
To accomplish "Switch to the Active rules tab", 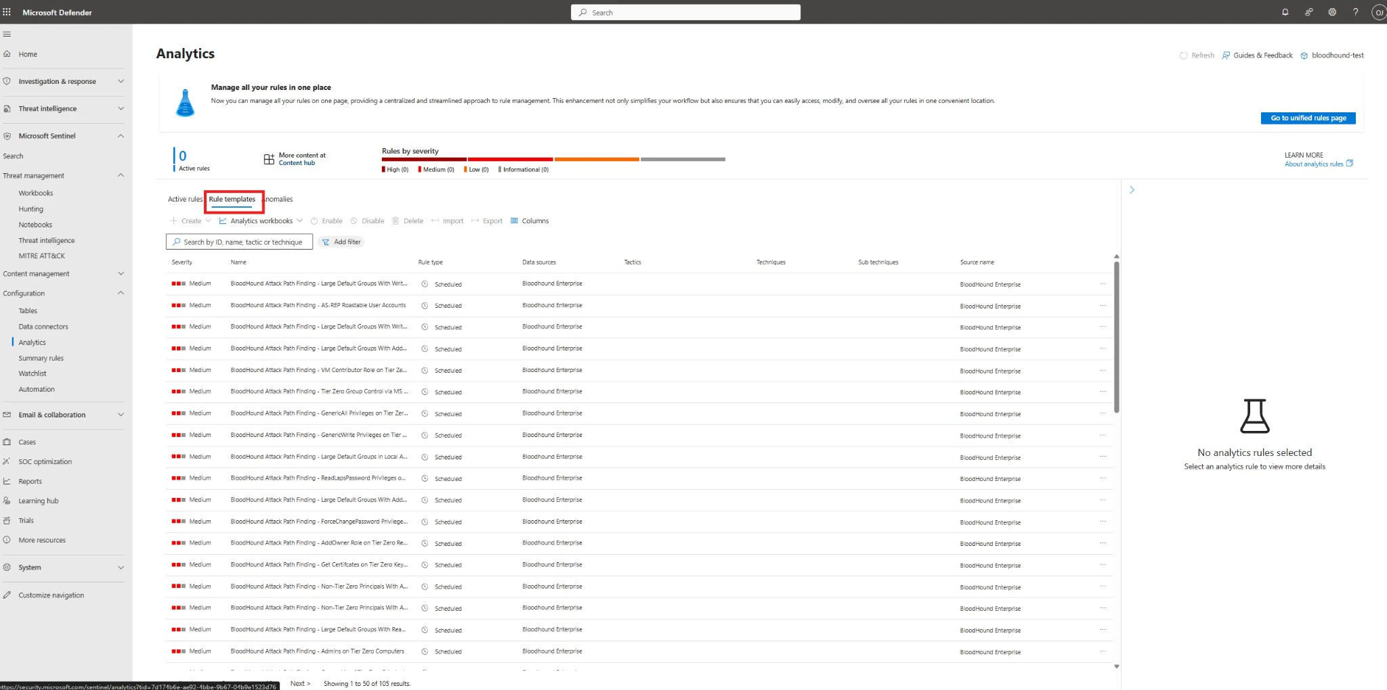I will [x=184, y=199].
